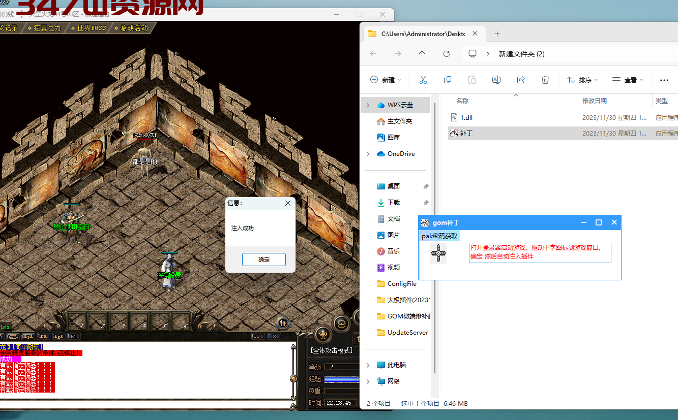This screenshot has width=678, height=420.
Task: Click the red instruction text box in gom补丁
Action: click(540, 252)
